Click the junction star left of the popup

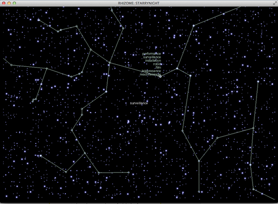pos(109,63)
